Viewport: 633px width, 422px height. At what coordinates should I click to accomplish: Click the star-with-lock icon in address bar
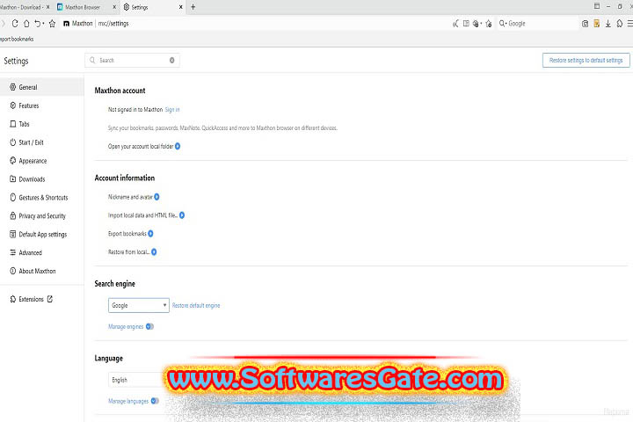(489, 24)
